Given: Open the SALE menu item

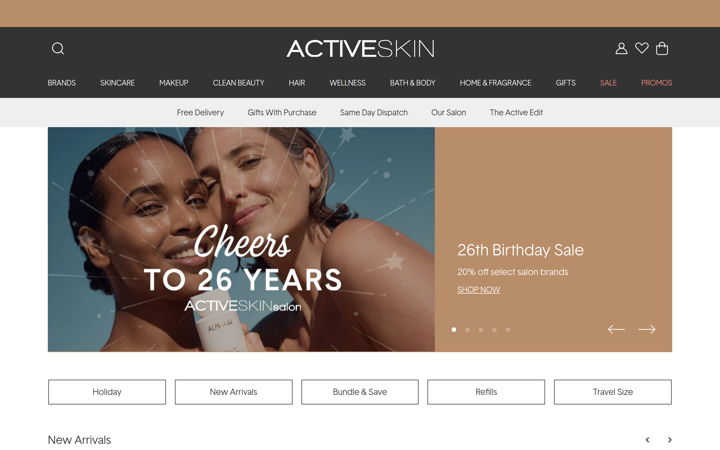Looking at the screenshot, I should (608, 83).
